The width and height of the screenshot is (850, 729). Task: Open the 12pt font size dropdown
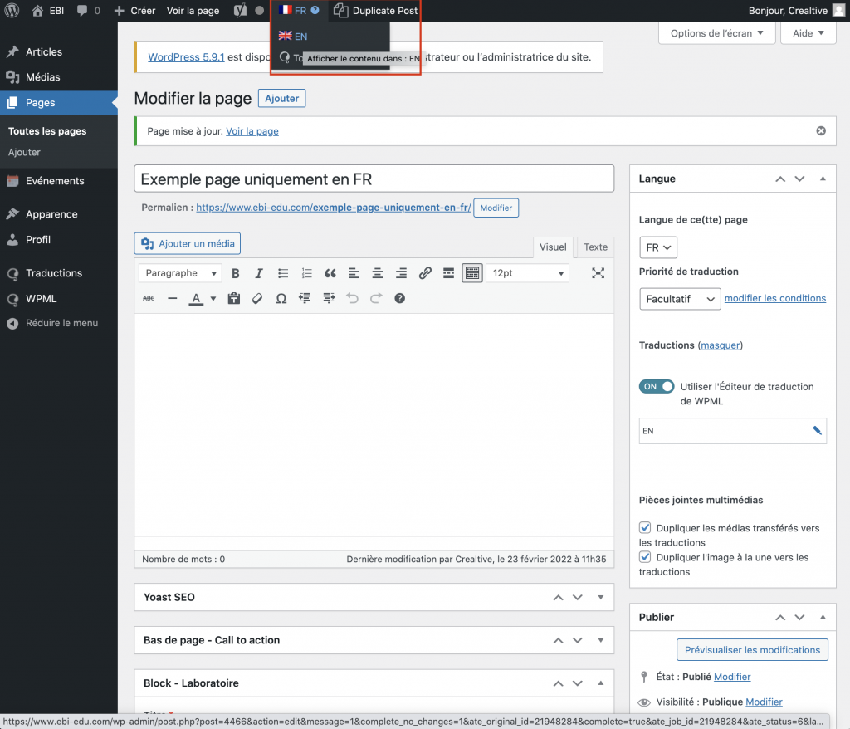pos(527,273)
